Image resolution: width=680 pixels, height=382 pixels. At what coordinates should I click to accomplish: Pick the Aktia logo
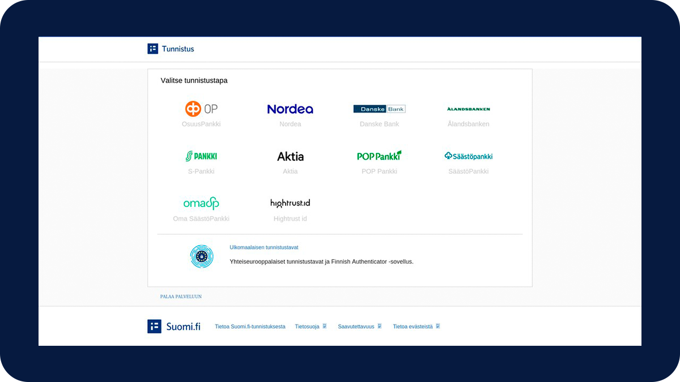click(x=290, y=156)
